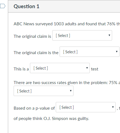Click the 'Question 1' heading

26,7
